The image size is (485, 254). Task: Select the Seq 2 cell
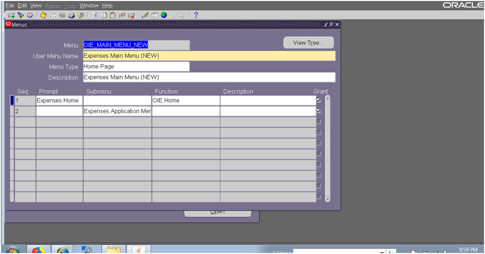point(26,111)
